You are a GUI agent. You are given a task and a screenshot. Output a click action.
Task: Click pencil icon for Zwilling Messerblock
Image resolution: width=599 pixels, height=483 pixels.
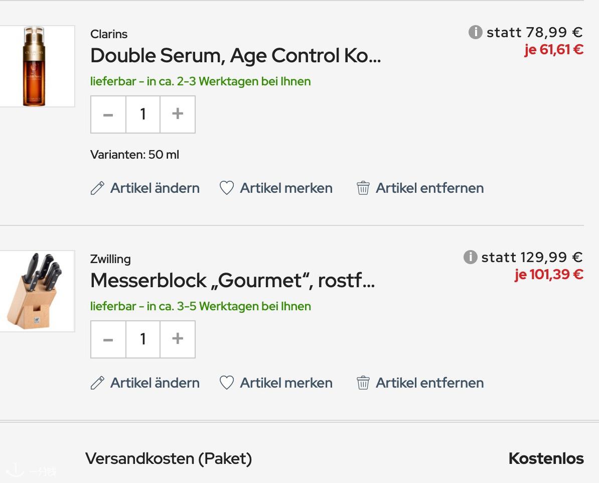(x=97, y=383)
